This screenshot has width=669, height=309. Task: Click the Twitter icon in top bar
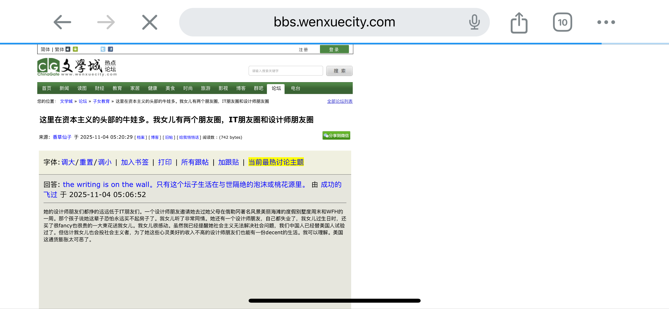pyautogui.click(x=103, y=49)
